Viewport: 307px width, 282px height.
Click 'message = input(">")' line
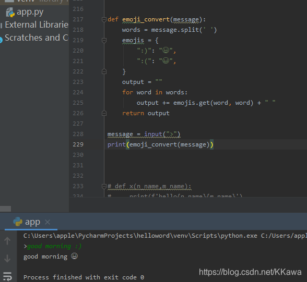pos(144,134)
